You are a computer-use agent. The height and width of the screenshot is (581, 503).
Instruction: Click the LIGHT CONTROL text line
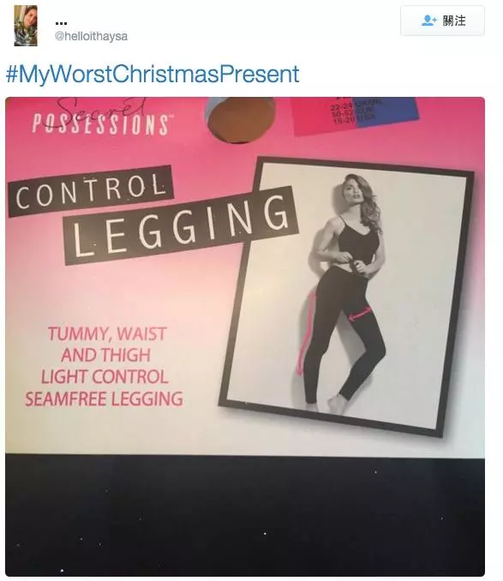click(x=105, y=377)
